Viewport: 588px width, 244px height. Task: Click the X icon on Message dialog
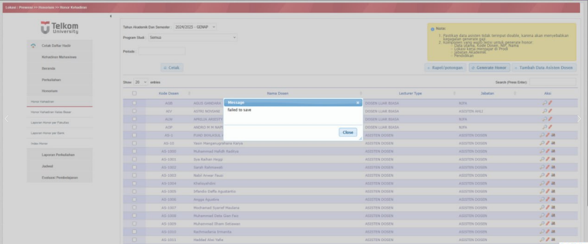click(358, 103)
